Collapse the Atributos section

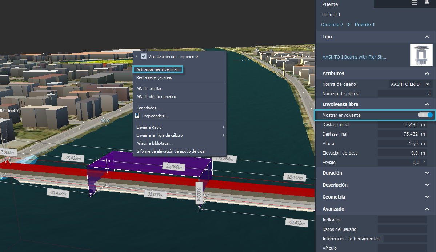[427, 73]
